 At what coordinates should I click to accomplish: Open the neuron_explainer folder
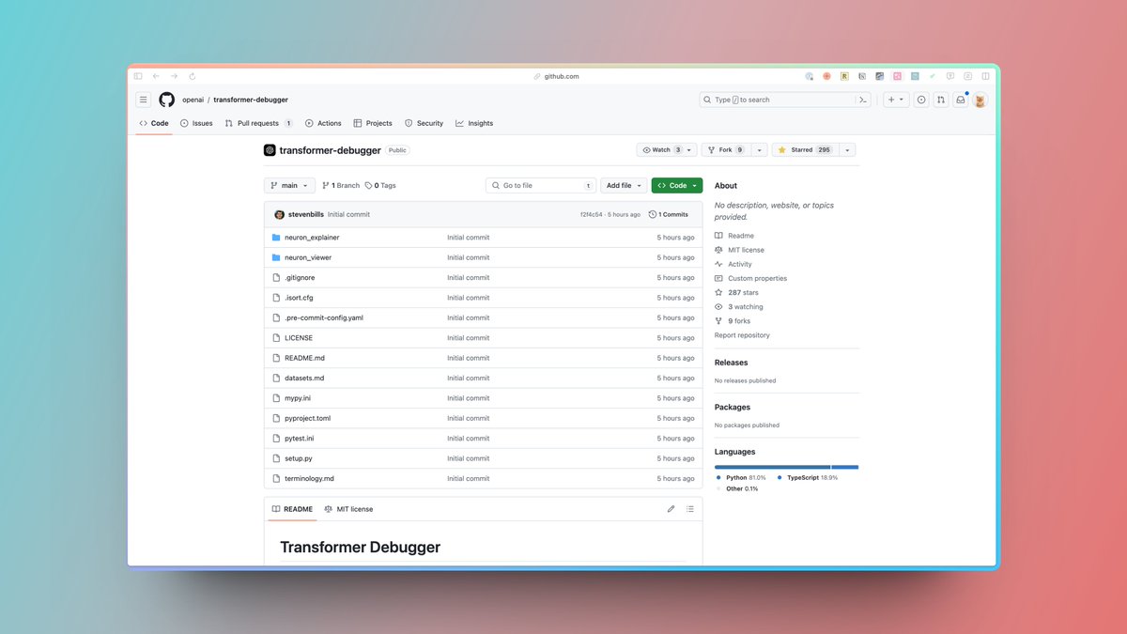(312, 238)
